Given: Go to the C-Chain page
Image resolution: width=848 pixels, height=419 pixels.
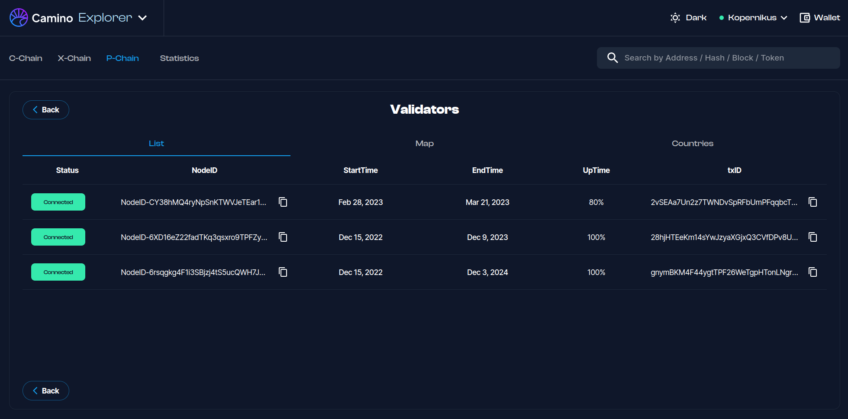Looking at the screenshot, I should [x=26, y=58].
